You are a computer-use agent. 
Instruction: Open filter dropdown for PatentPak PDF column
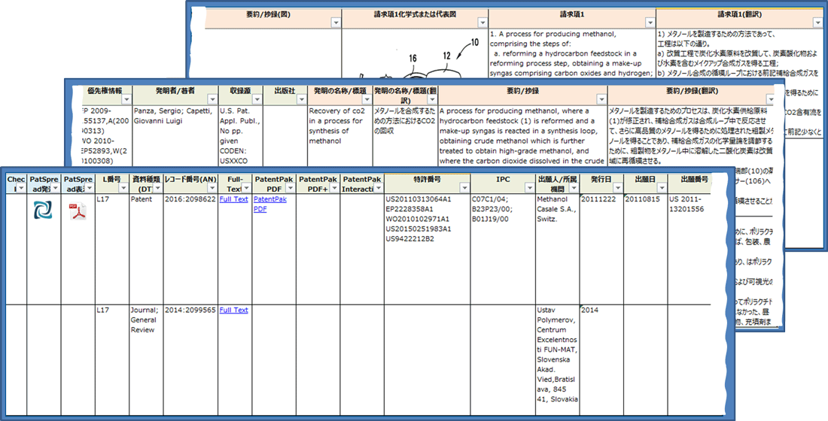pos(290,189)
